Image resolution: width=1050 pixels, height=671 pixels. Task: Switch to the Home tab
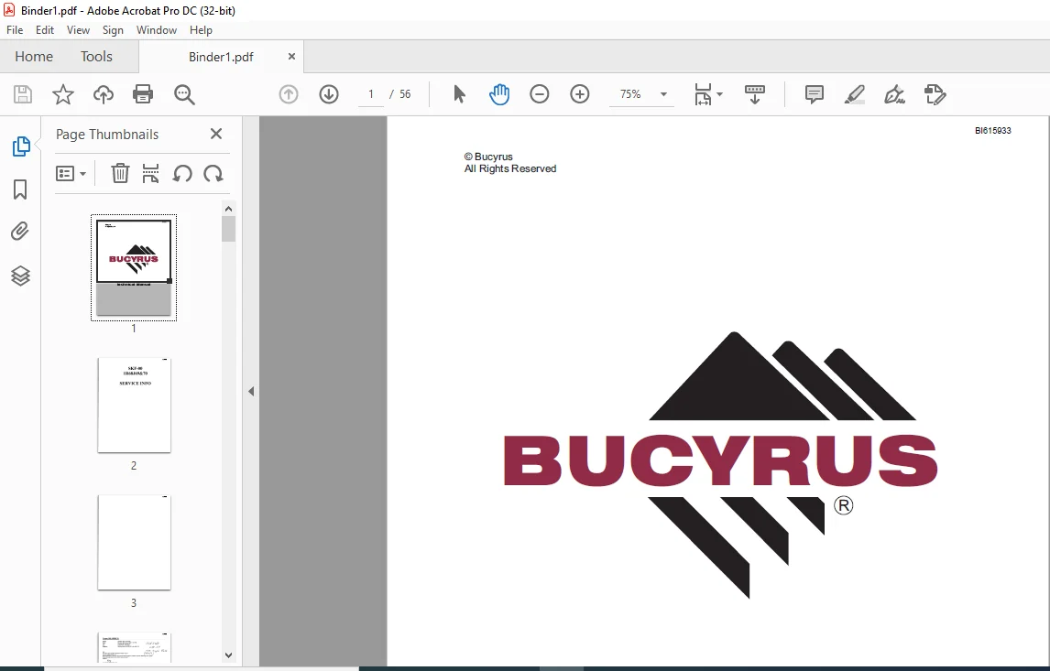click(34, 57)
